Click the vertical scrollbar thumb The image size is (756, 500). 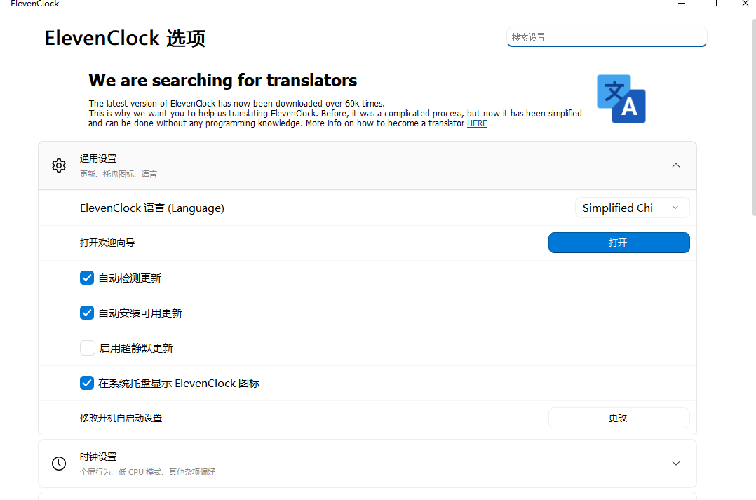tap(754, 117)
